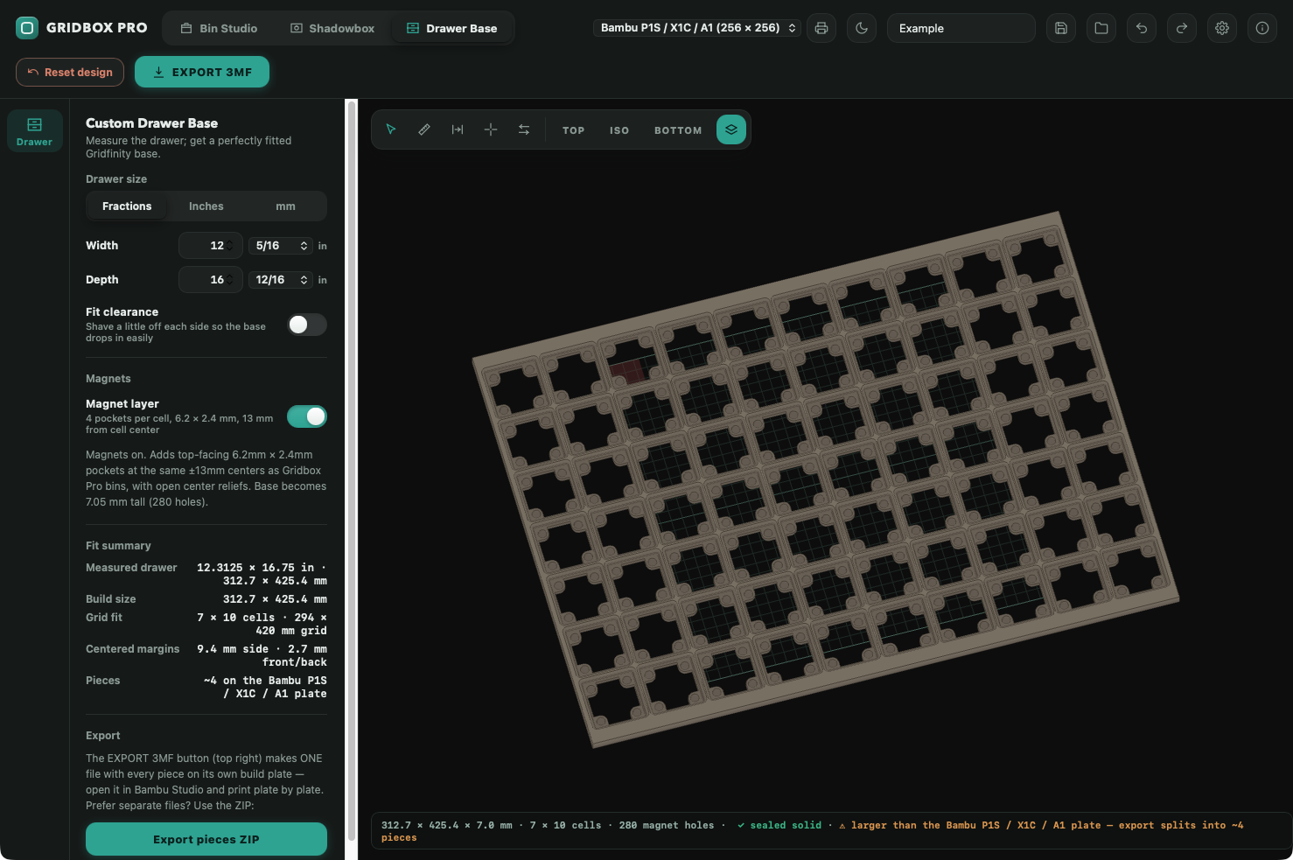Expand the Depth 12/16 fraction dropdown

tap(282, 280)
